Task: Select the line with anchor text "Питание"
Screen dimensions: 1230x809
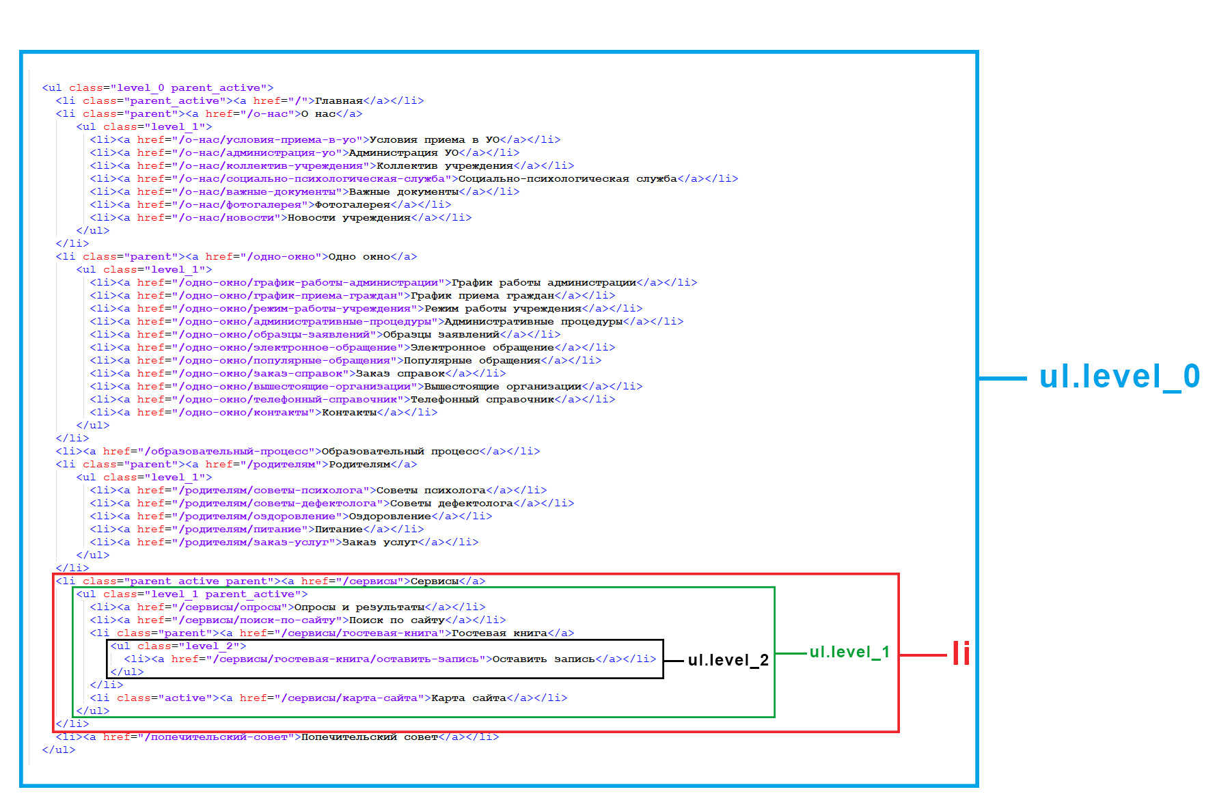Action: point(257,530)
